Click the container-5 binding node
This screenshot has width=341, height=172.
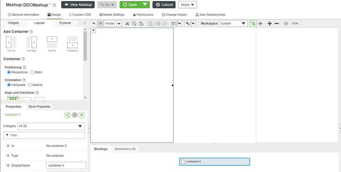coord(214,161)
